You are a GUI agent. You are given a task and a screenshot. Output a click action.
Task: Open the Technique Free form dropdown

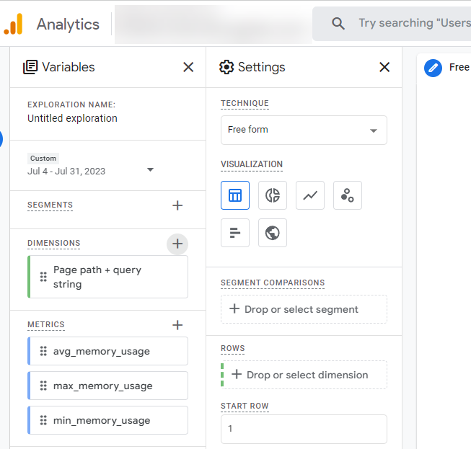click(304, 130)
